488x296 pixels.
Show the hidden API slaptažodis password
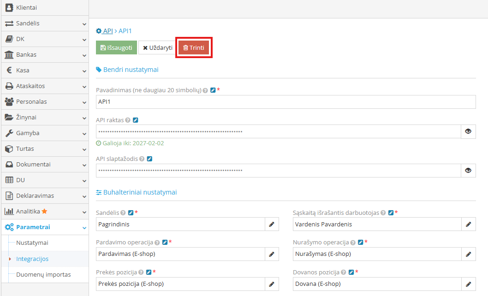tap(468, 171)
